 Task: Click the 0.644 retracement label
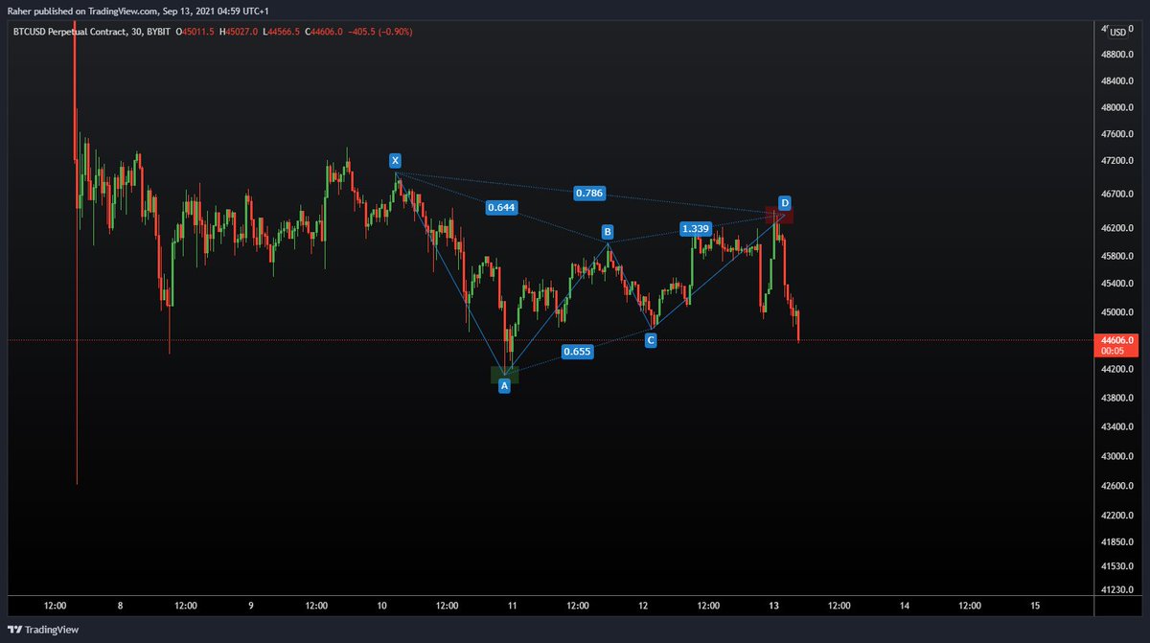501,207
